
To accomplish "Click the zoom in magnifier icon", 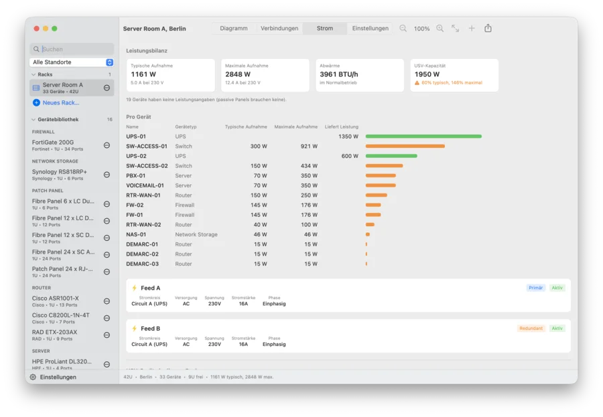I will pyautogui.click(x=440, y=28).
